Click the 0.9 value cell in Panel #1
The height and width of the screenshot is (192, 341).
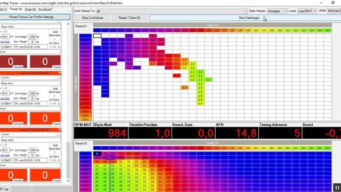(200, 103)
